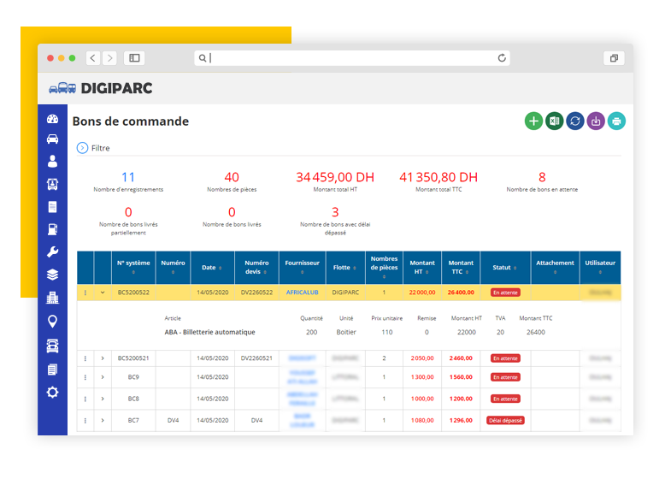Select the DV2260522 quote number cell
Screen dimensions: 671x479
click(256, 293)
